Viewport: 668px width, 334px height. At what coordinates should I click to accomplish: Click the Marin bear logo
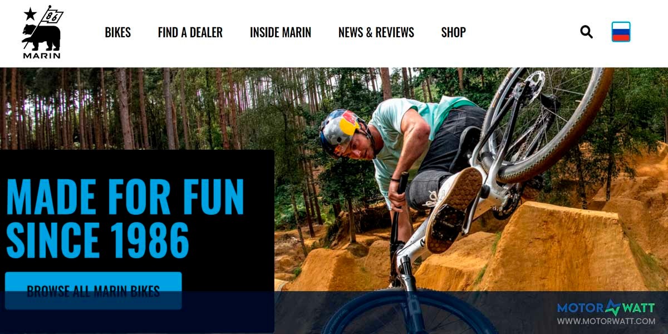click(42, 32)
